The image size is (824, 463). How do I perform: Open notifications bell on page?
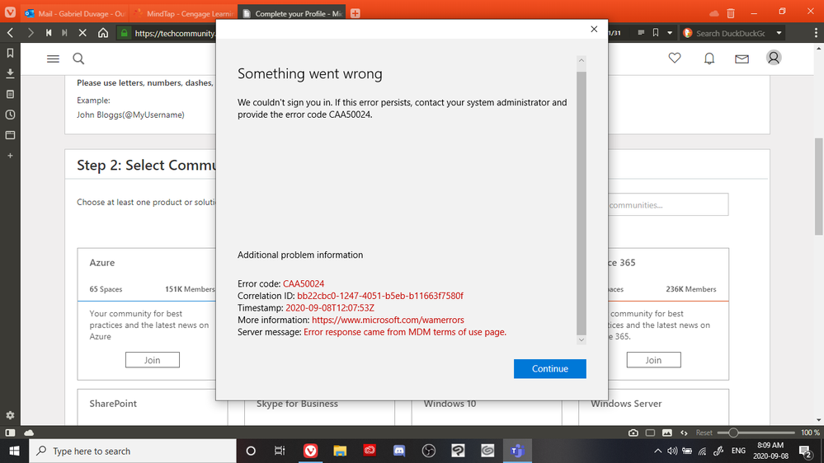point(709,58)
